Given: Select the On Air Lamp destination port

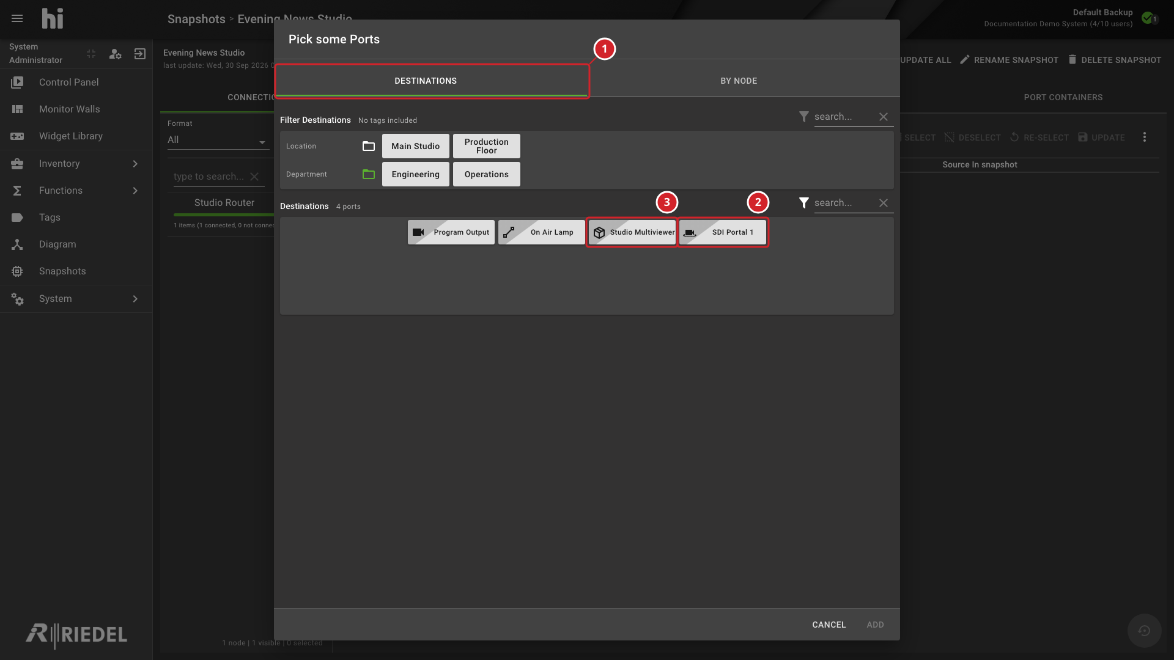Looking at the screenshot, I should (x=542, y=232).
